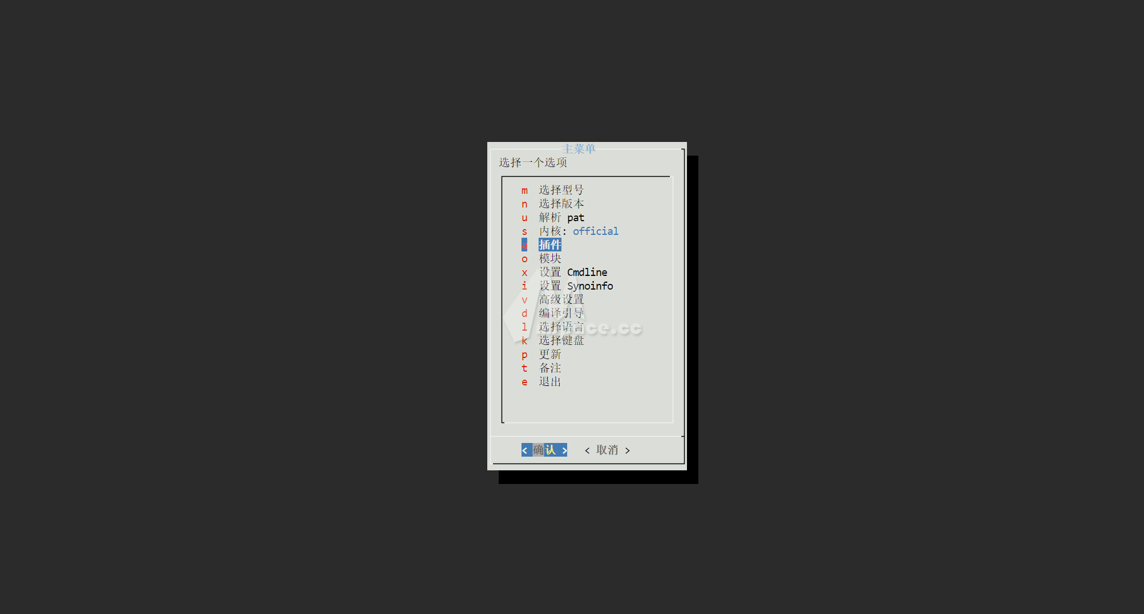Select 选择型号 menu option

pos(561,190)
